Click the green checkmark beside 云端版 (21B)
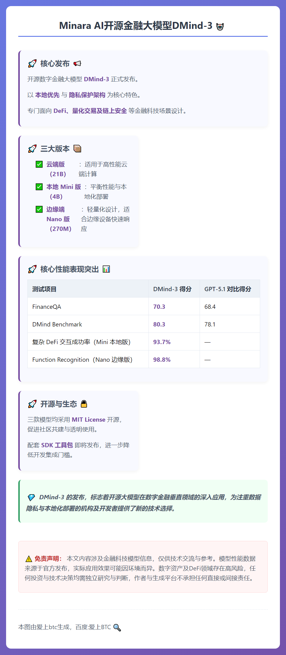The height and width of the screenshot is (655, 286). coord(39,164)
